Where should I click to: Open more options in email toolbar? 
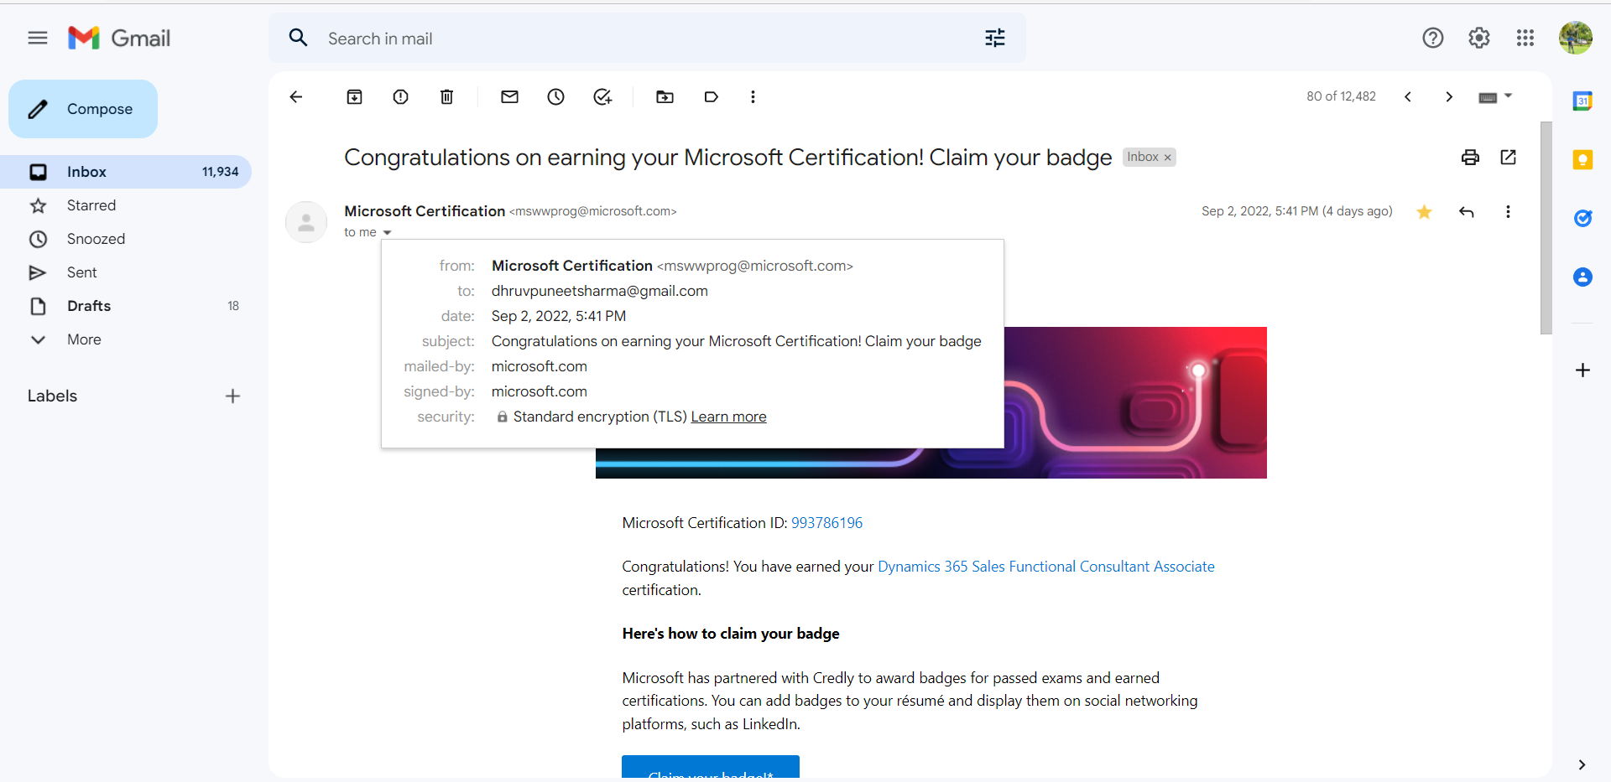(x=753, y=97)
